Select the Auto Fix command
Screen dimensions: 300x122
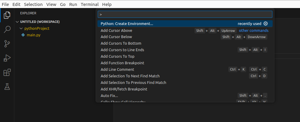(x=109, y=96)
